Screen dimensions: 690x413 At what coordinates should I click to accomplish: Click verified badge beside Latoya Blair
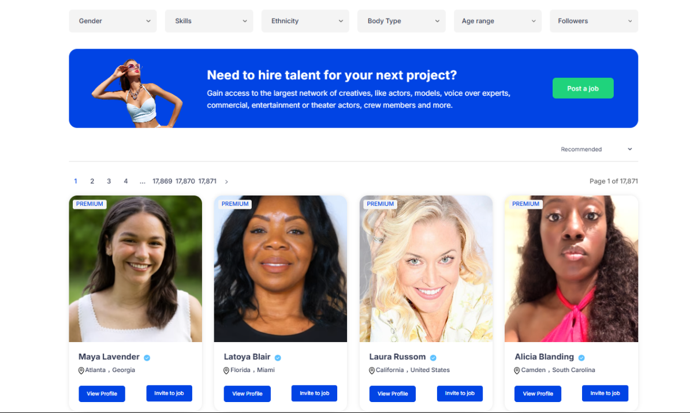(278, 358)
